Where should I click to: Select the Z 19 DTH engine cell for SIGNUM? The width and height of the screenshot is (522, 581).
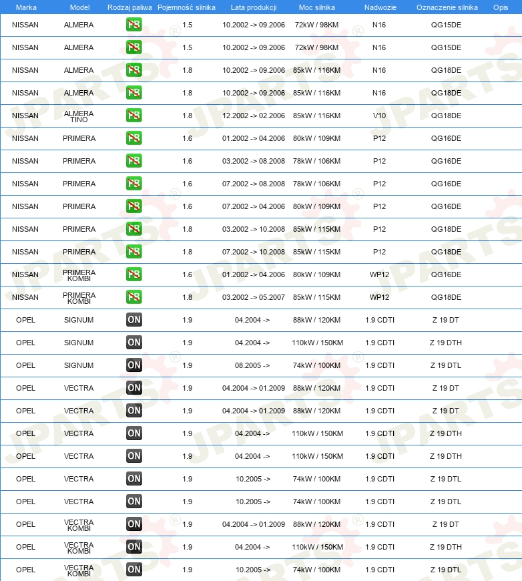point(446,343)
